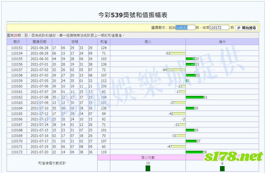Viewport: 266px width, 173px height.
Task: Click first ball number 17 in row 110153
Action: [54, 48]
